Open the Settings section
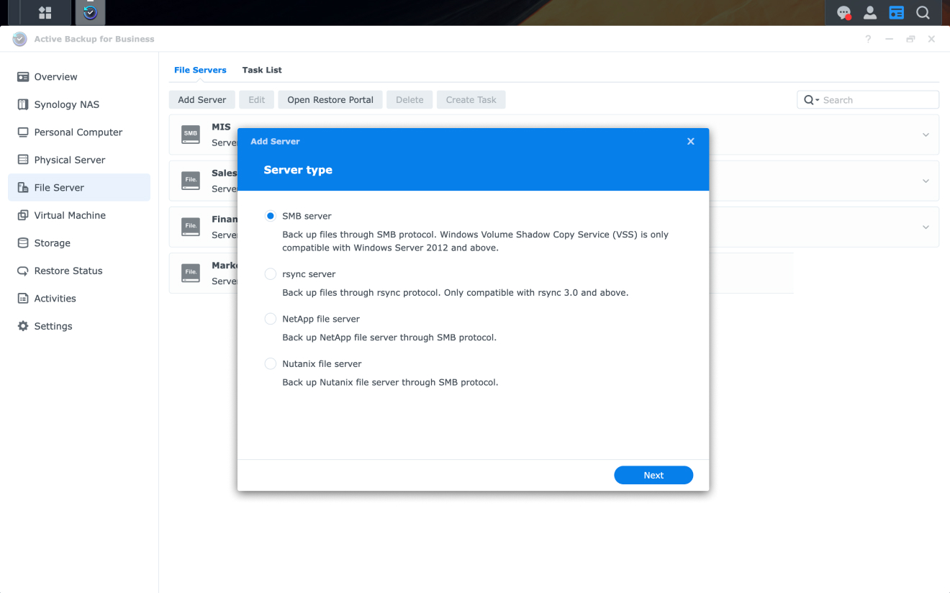This screenshot has width=950, height=593. pos(52,325)
